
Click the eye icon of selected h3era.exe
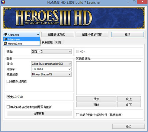pos(5,34)
